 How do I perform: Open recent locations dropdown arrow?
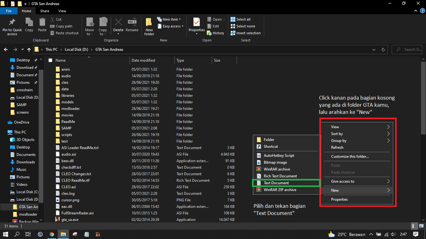pyautogui.click(x=22, y=49)
